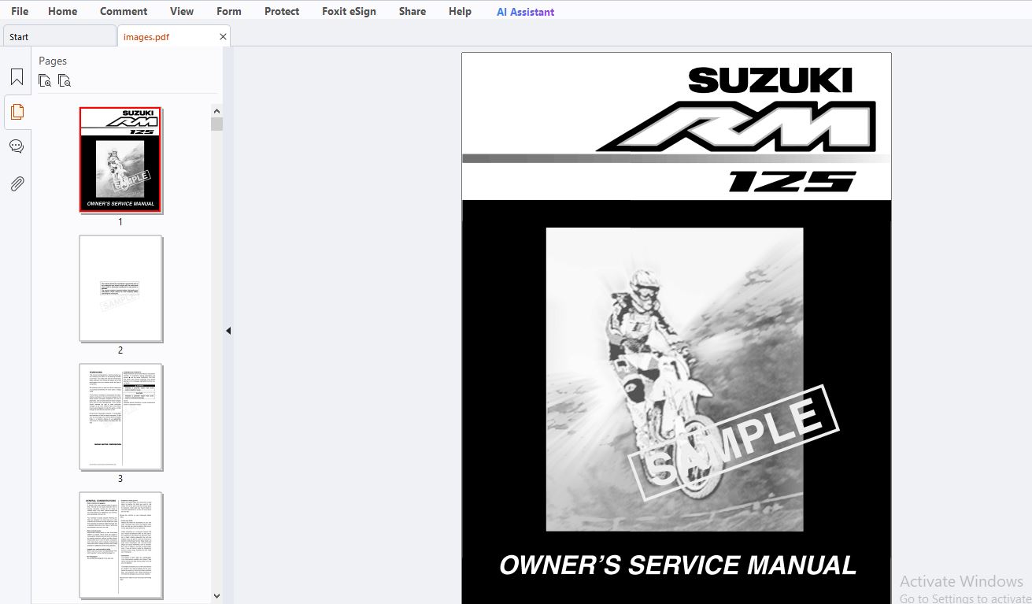Open the File menu
Image resolution: width=1032 pixels, height=604 pixels.
tap(20, 11)
